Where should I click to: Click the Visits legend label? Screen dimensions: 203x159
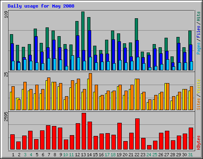click(x=198, y=87)
